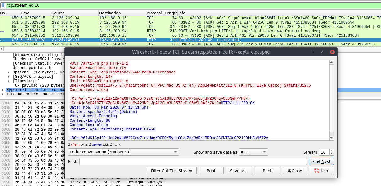Maximize the Follow TCP Stream dialog
The image size is (381, 186).
(323, 52)
